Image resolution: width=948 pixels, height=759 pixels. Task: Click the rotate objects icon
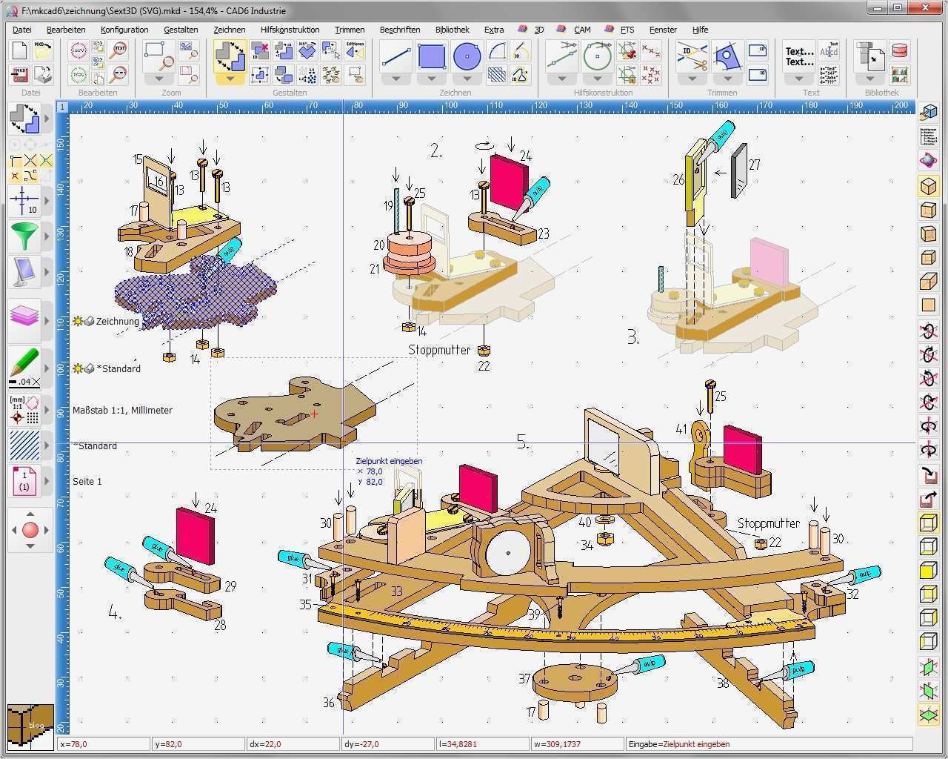click(x=307, y=51)
